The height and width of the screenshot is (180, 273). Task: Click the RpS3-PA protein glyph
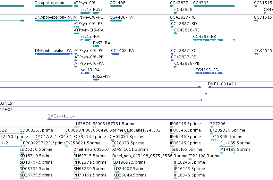tap(96, 80)
